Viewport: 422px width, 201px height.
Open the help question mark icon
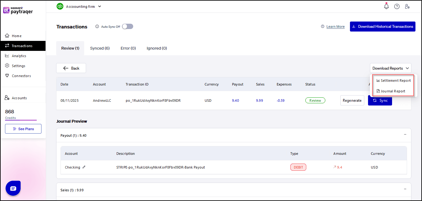(397, 6)
